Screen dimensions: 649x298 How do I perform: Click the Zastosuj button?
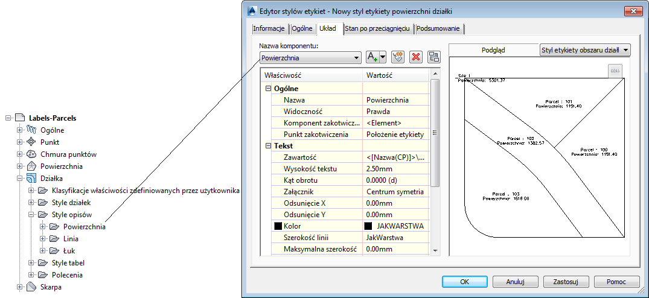pyautogui.click(x=566, y=282)
